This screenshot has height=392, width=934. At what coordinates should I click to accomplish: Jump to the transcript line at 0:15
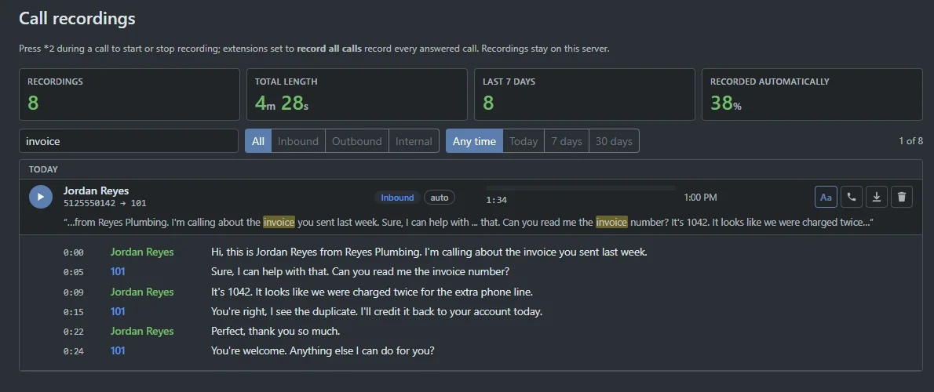click(x=73, y=312)
